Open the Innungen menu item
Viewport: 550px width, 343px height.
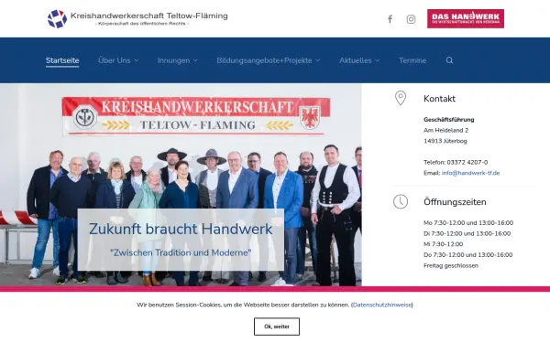pos(173,60)
